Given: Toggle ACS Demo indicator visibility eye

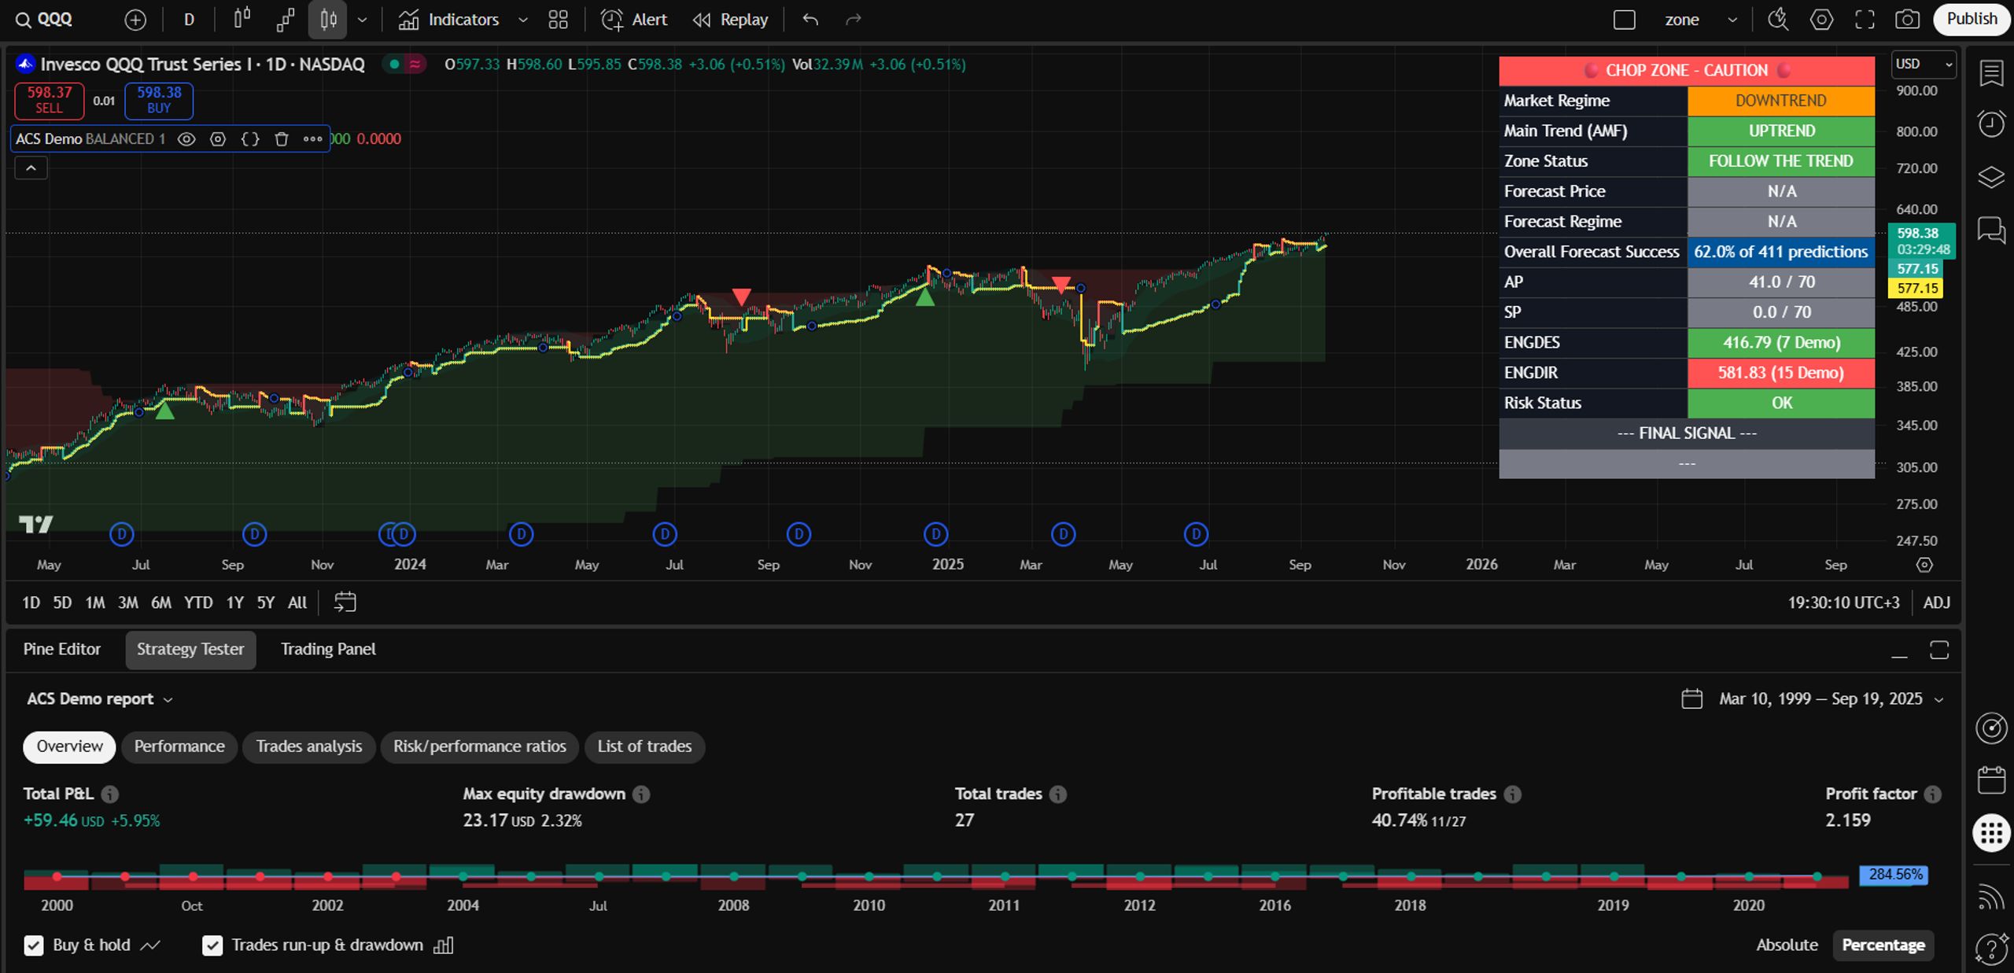Looking at the screenshot, I should 186,139.
